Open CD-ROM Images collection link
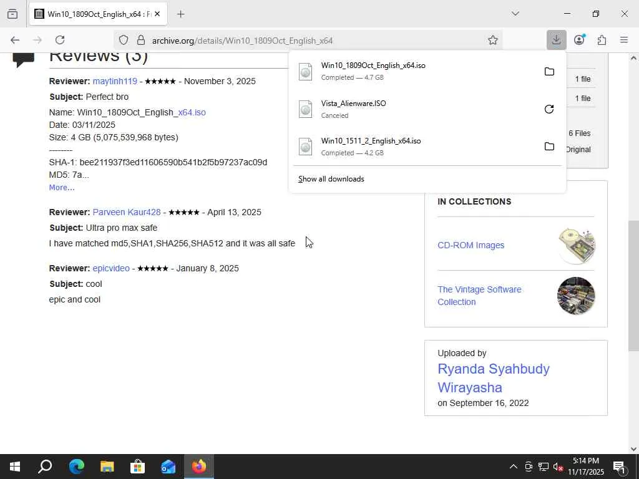The height and width of the screenshot is (479, 639). [471, 245]
